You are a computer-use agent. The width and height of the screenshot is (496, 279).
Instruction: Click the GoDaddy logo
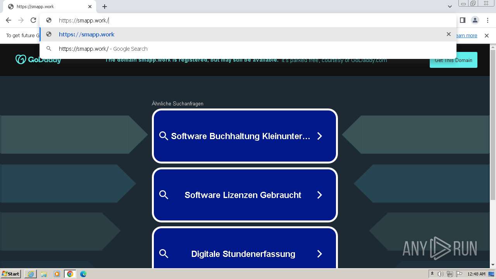tap(38, 60)
